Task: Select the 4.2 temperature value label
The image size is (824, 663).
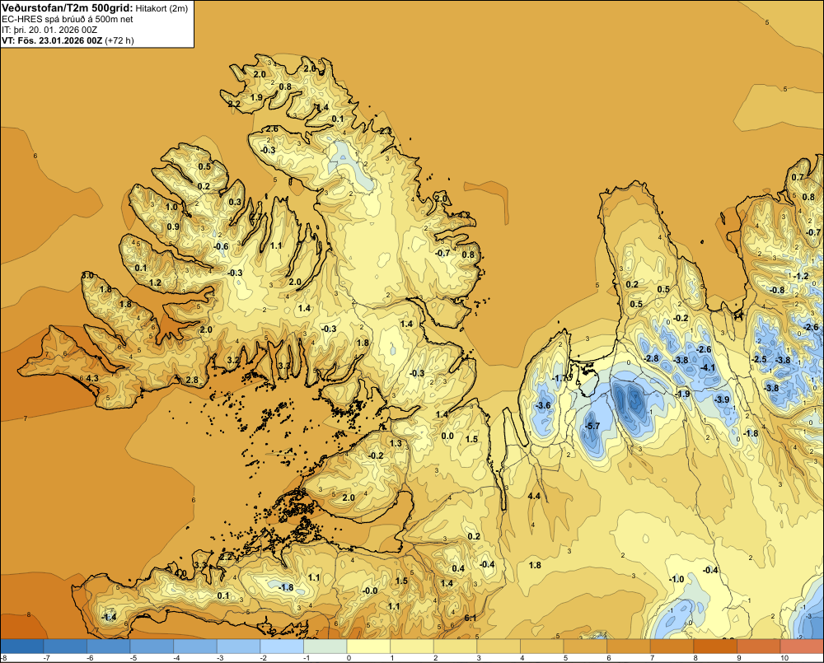Action: tap(465, 215)
